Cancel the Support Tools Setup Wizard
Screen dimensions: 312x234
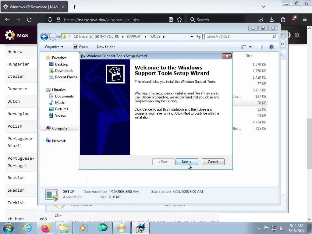pos(213,162)
